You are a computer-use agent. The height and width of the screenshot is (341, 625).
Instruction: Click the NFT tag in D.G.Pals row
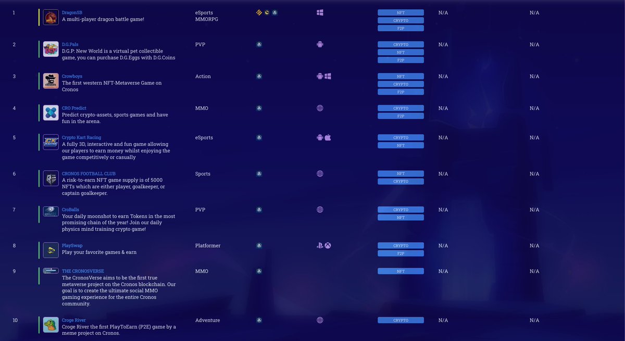401,53
